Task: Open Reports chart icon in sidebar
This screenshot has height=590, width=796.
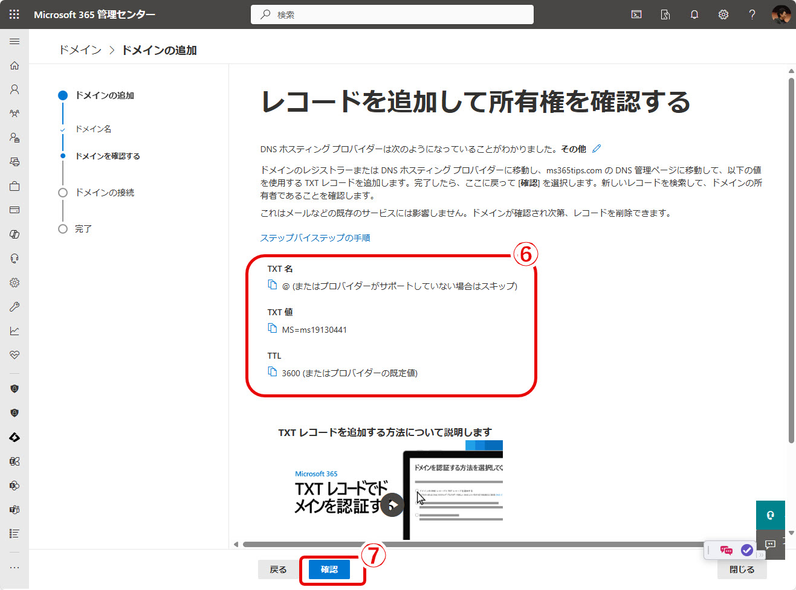Action: [15, 331]
